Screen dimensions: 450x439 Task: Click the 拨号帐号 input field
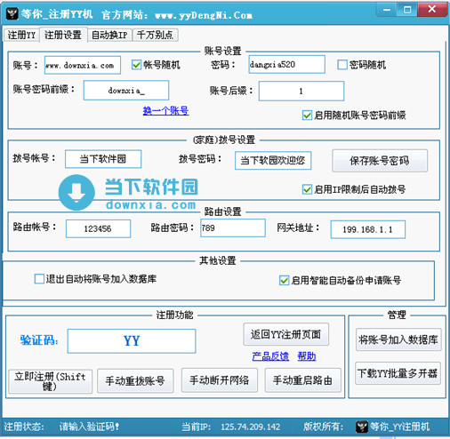tap(103, 159)
